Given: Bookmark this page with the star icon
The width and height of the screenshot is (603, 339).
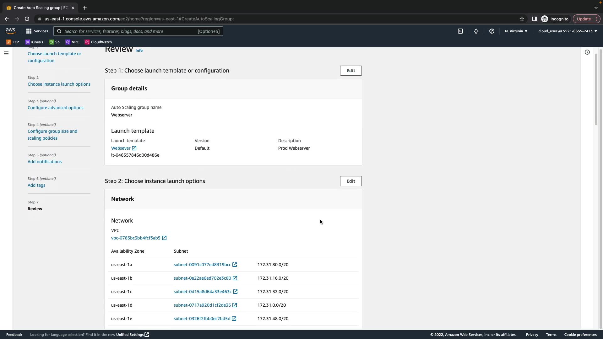Looking at the screenshot, I should pyautogui.click(x=522, y=19).
